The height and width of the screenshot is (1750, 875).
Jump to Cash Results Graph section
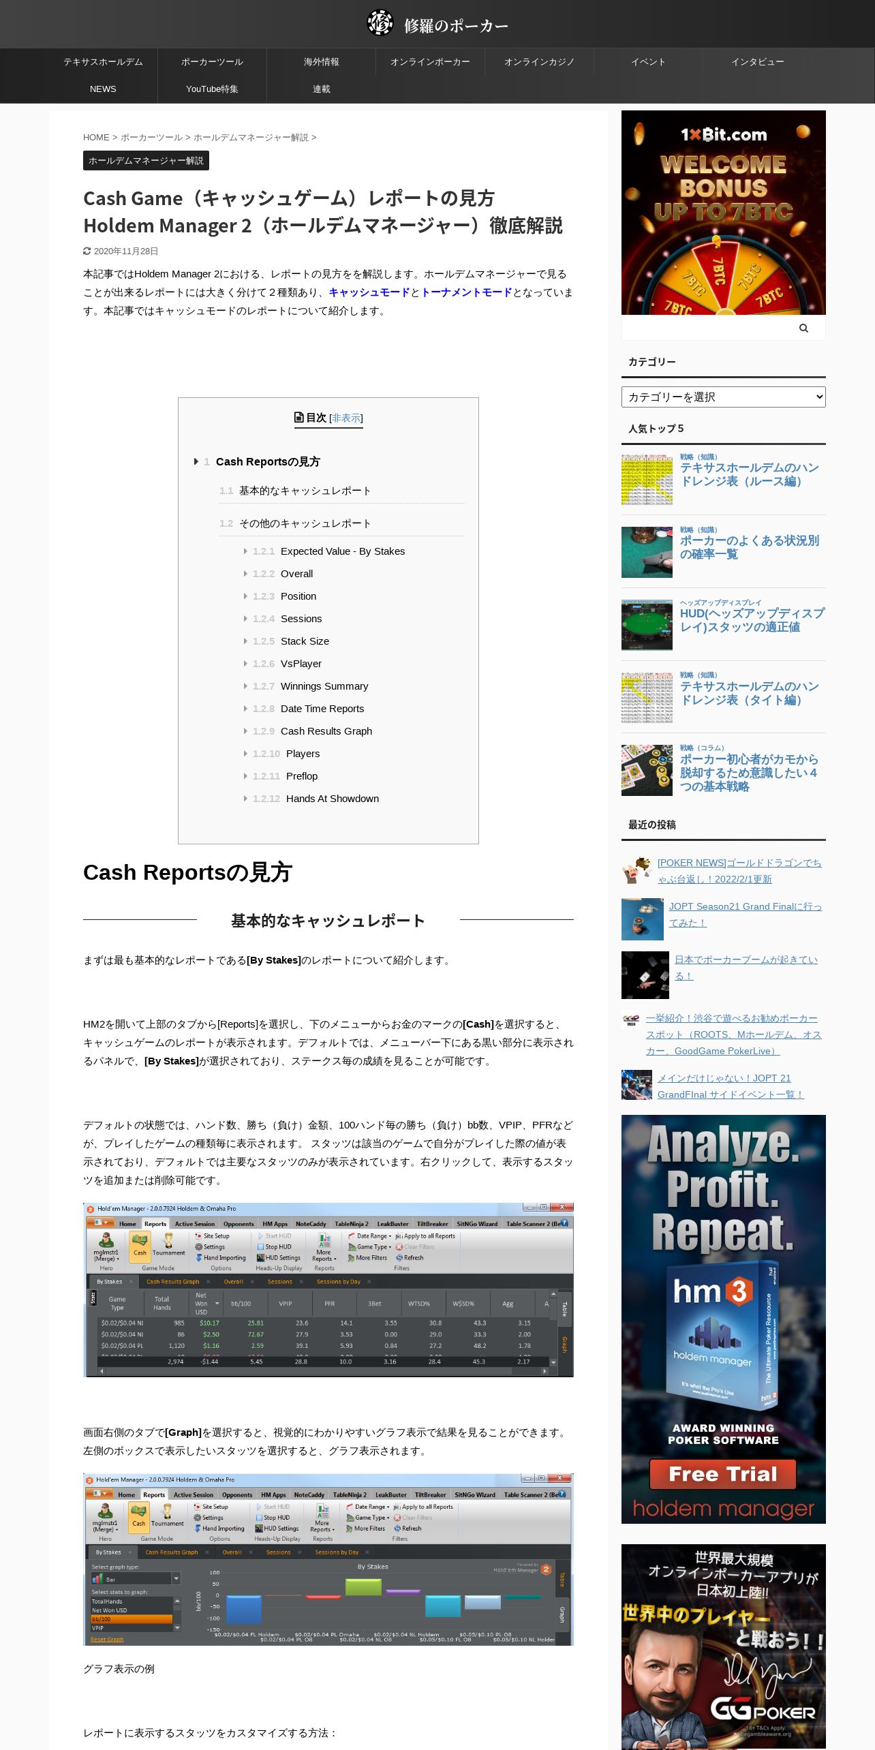click(326, 731)
